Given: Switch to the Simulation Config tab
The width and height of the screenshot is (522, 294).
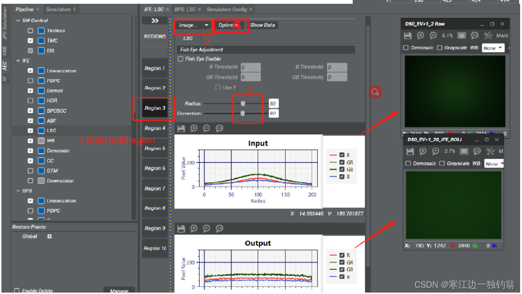Looking at the screenshot, I should pos(227,9).
